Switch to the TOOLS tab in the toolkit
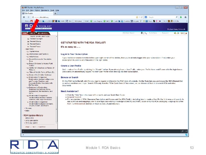This screenshot has height=155, width=206. point(32,33)
